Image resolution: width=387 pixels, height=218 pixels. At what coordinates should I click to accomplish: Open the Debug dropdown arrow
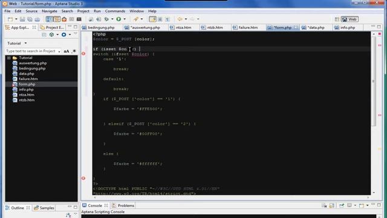pos(112,19)
